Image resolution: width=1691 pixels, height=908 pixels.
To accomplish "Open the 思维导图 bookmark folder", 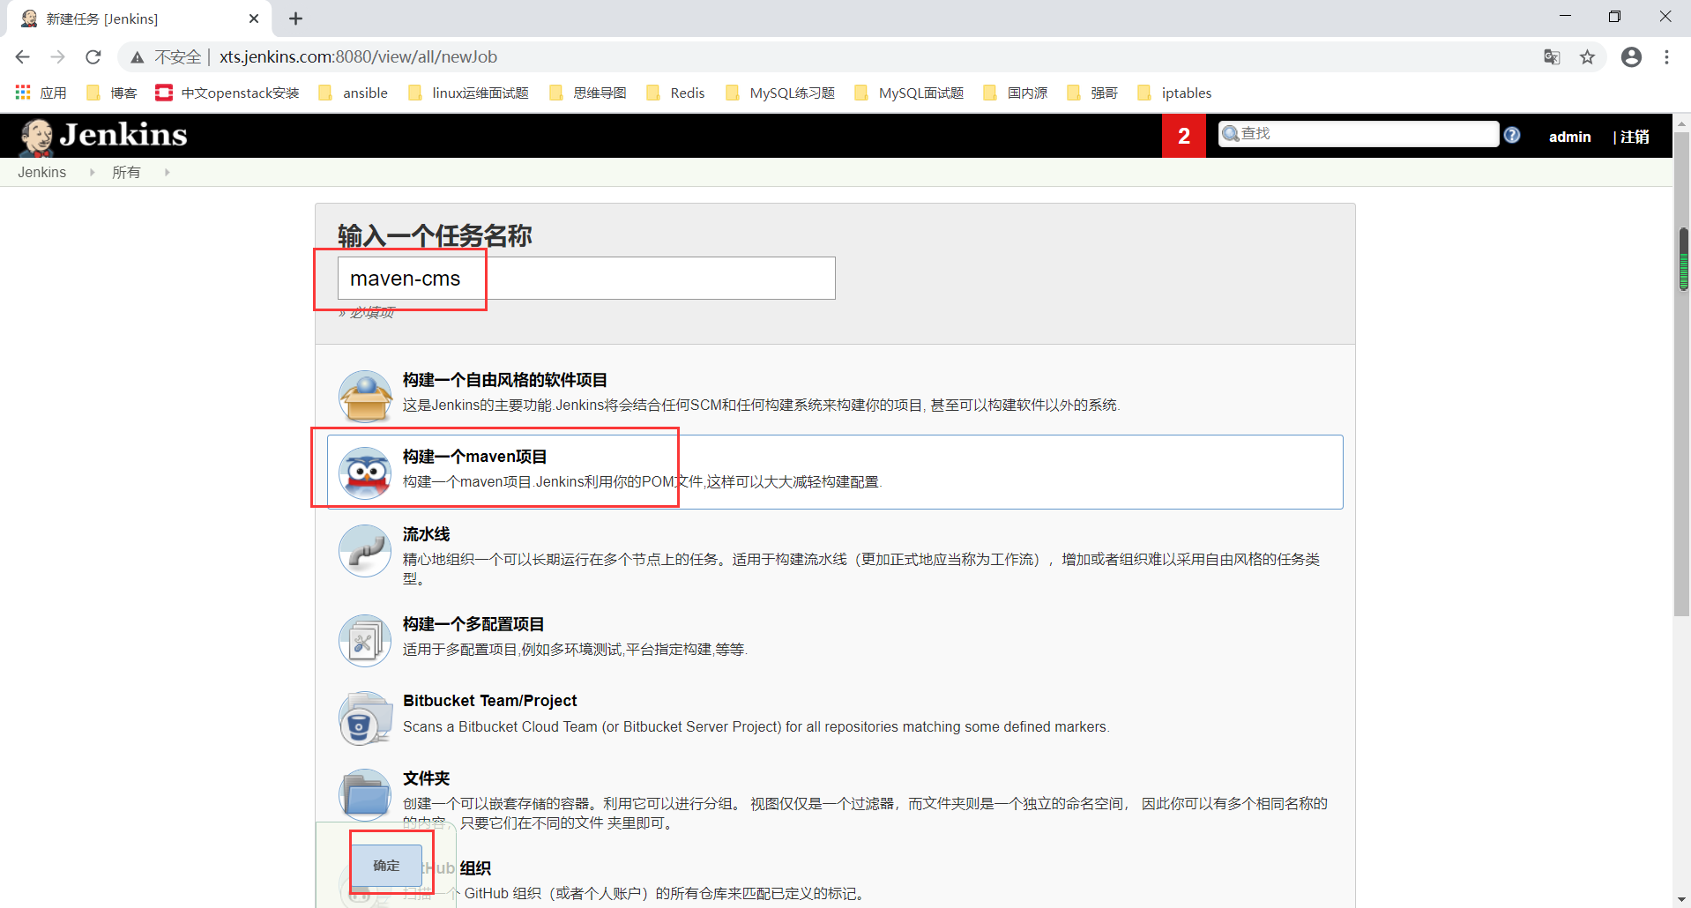I will pyautogui.click(x=587, y=93).
